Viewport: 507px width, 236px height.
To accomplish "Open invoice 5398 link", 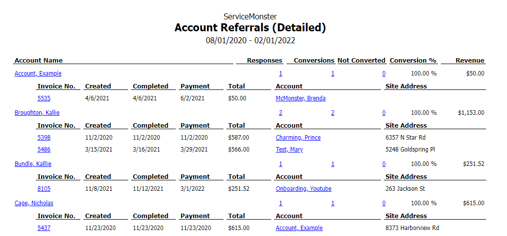I will click(x=44, y=138).
